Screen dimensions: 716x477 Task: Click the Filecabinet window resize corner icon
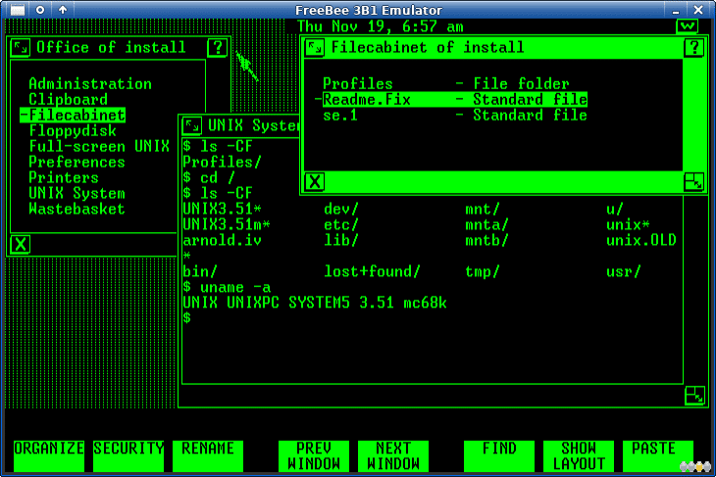point(694,182)
